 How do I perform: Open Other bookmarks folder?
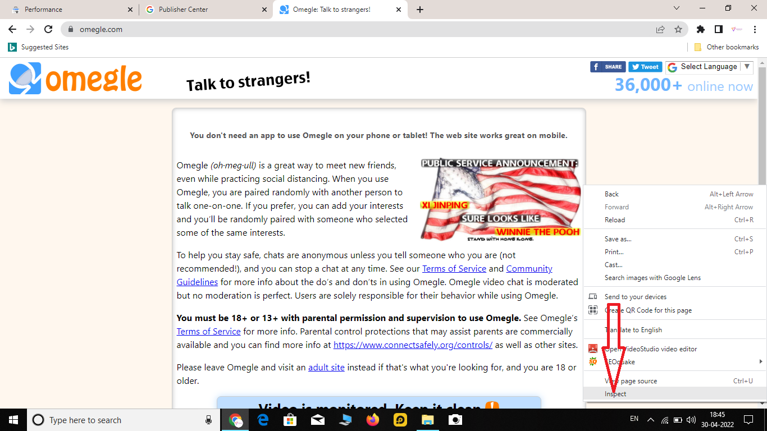coord(726,47)
